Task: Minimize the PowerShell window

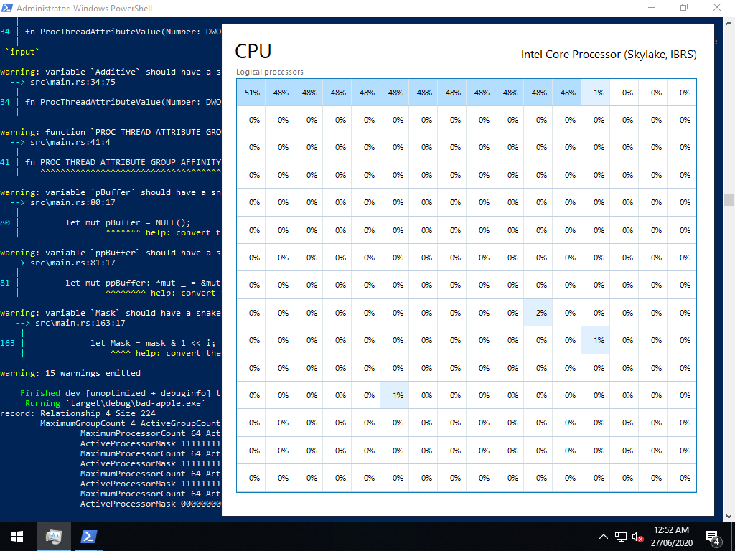Action: pyautogui.click(x=651, y=8)
